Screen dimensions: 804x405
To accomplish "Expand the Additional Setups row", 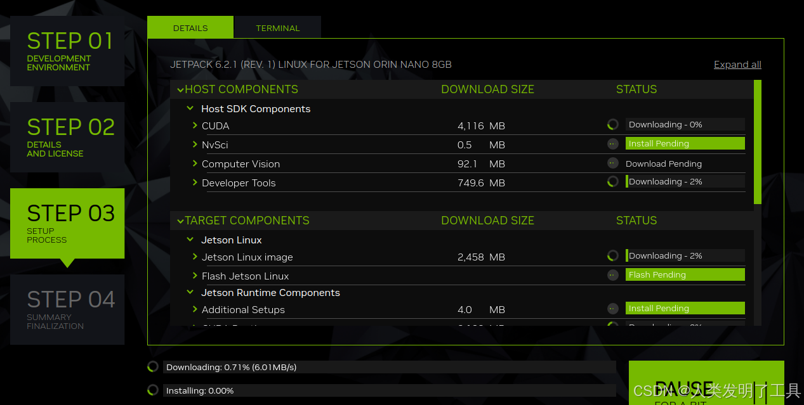I will pyautogui.click(x=195, y=309).
